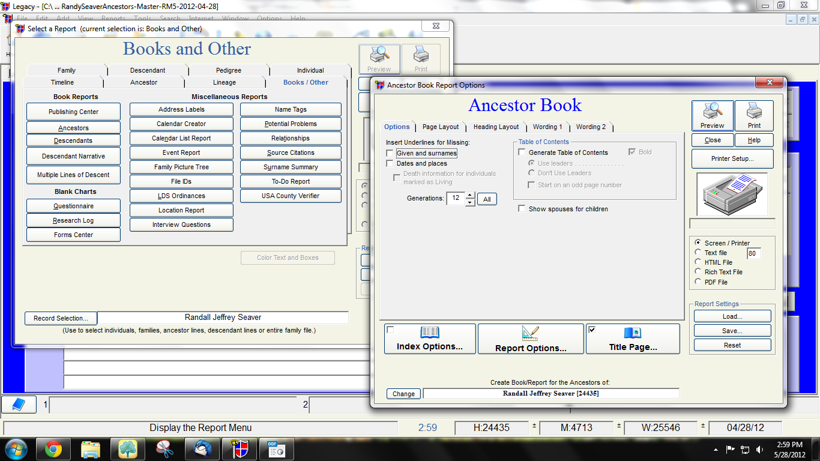Check the Dates and places option
820x461 pixels.
pyautogui.click(x=390, y=164)
